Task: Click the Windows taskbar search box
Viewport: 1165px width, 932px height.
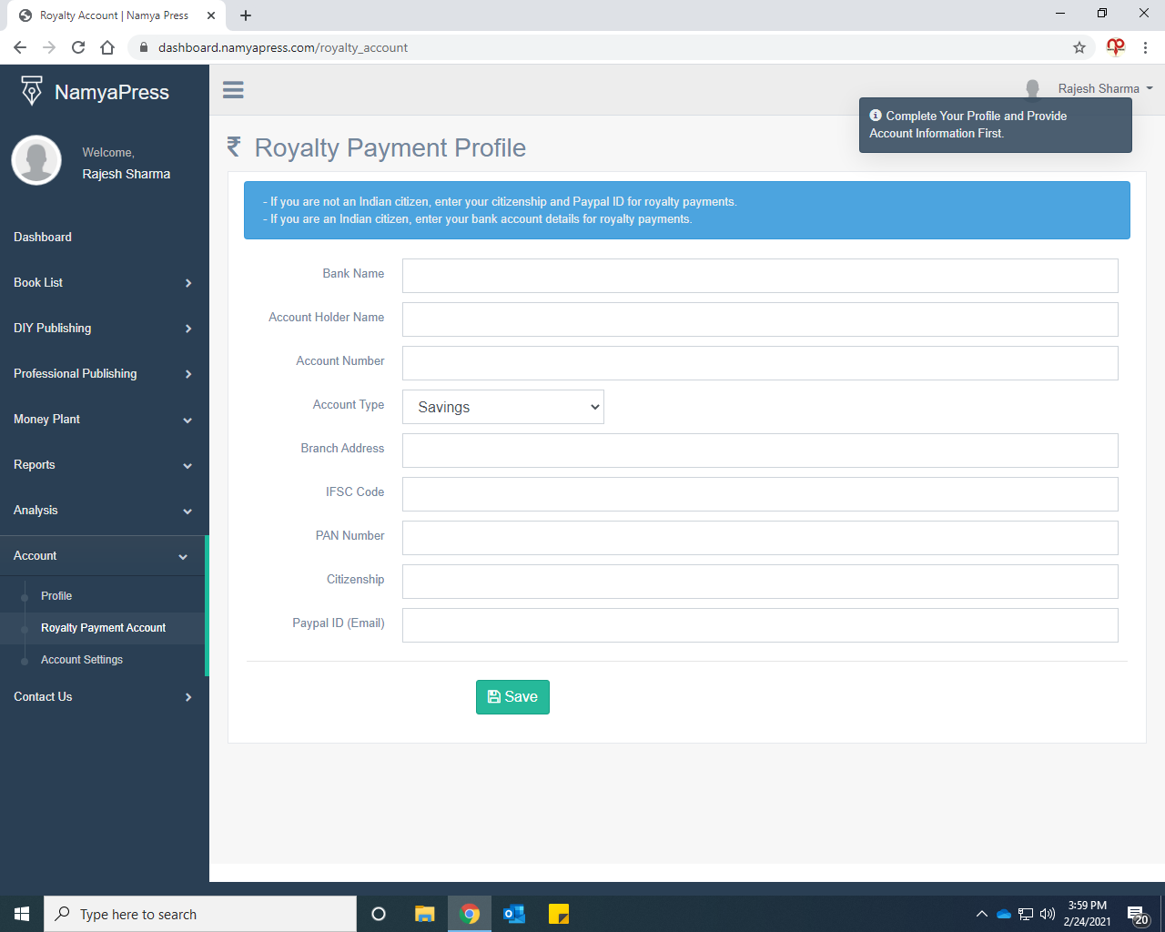Action: tap(200, 914)
